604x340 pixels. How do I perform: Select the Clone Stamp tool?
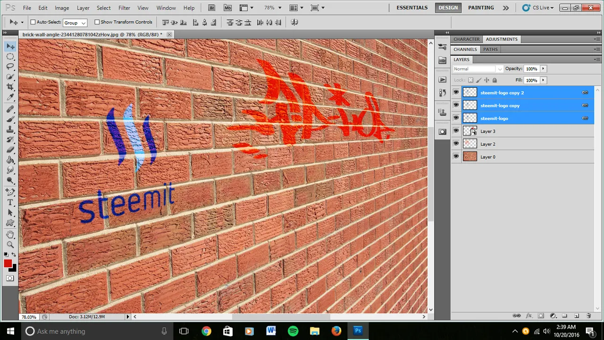[10, 129]
